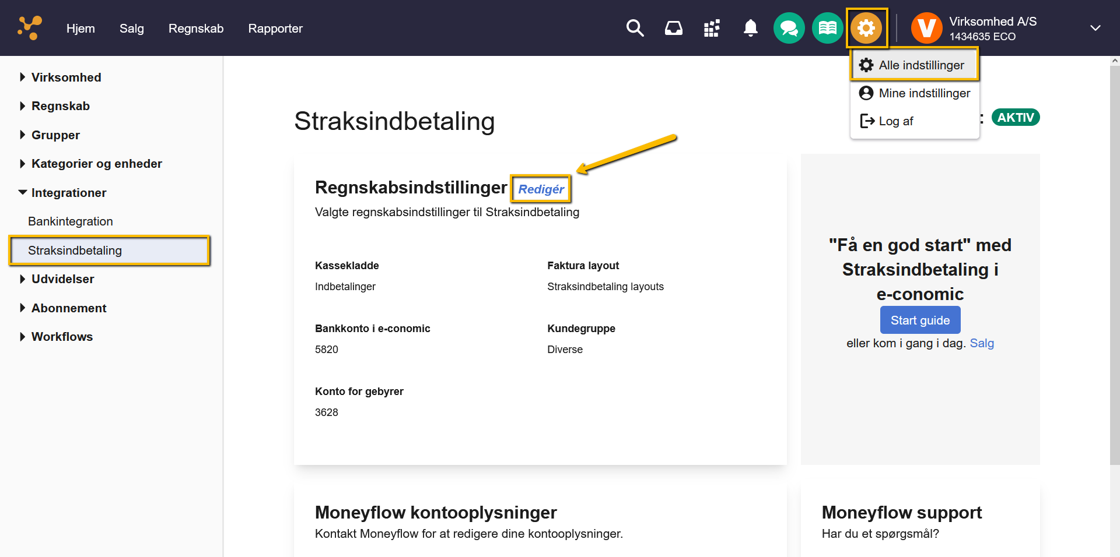Click the orange V company avatar
This screenshot has height=557, width=1120.
point(926,28)
